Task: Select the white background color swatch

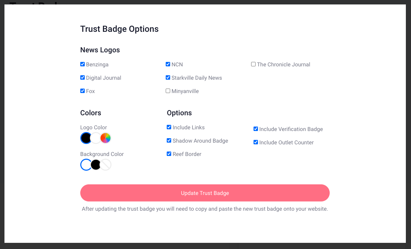Action: (86, 165)
